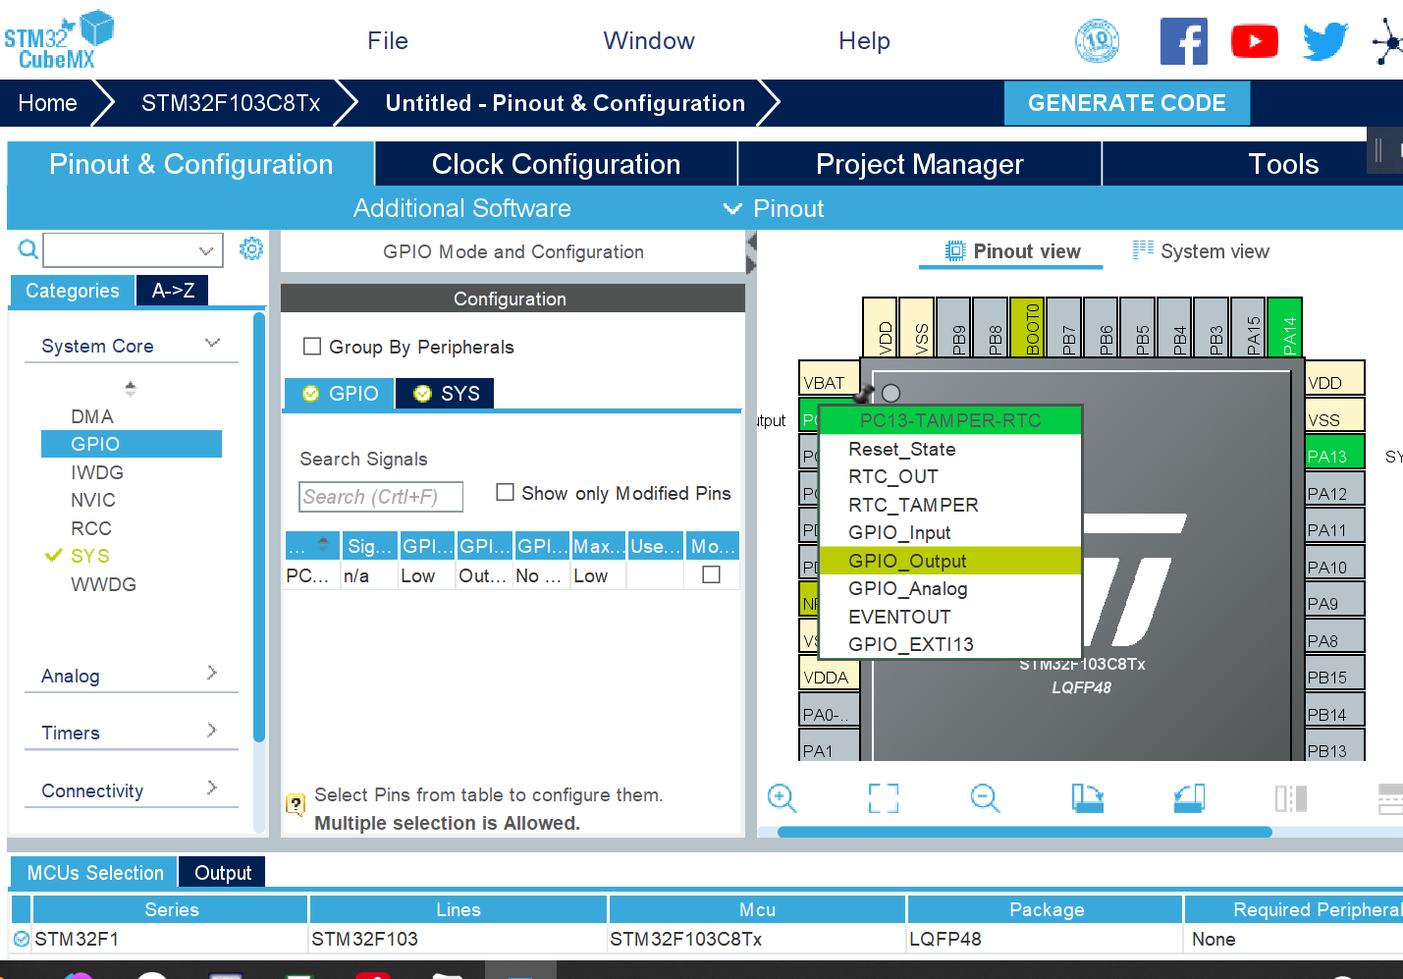This screenshot has width=1403, height=979.
Task: Switch to Project Manager tab
Action: pyautogui.click(x=920, y=164)
